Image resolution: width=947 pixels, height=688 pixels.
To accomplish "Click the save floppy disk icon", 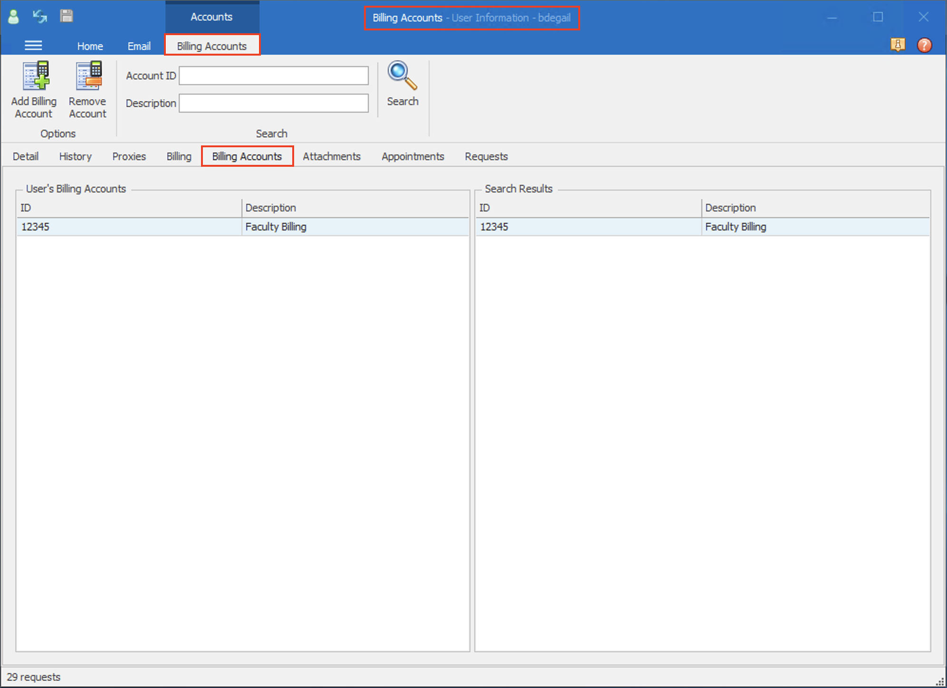I will [x=67, y=16].
